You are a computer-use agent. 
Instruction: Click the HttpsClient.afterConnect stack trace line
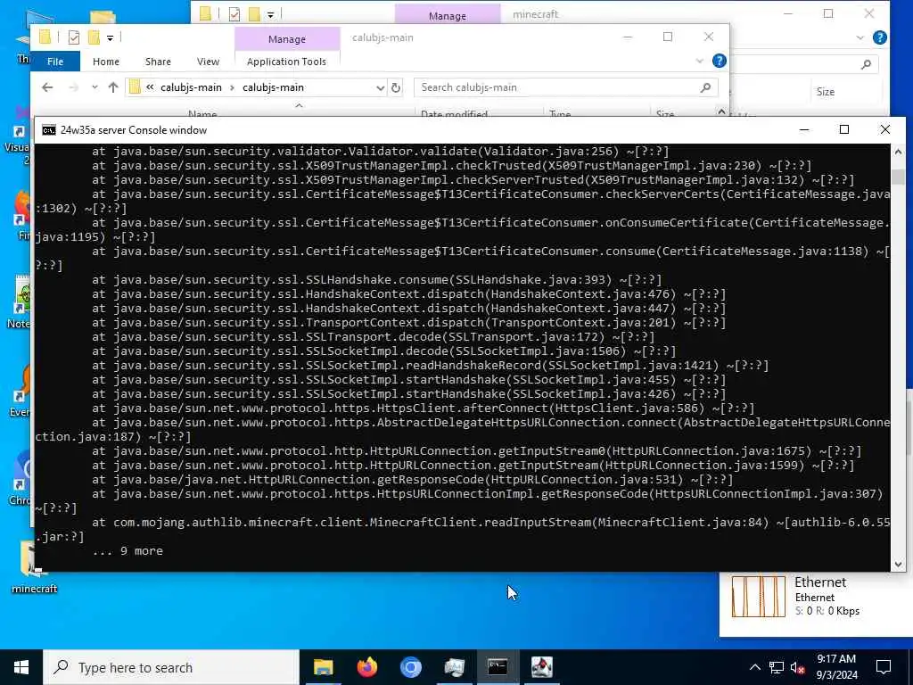[424, 409]
